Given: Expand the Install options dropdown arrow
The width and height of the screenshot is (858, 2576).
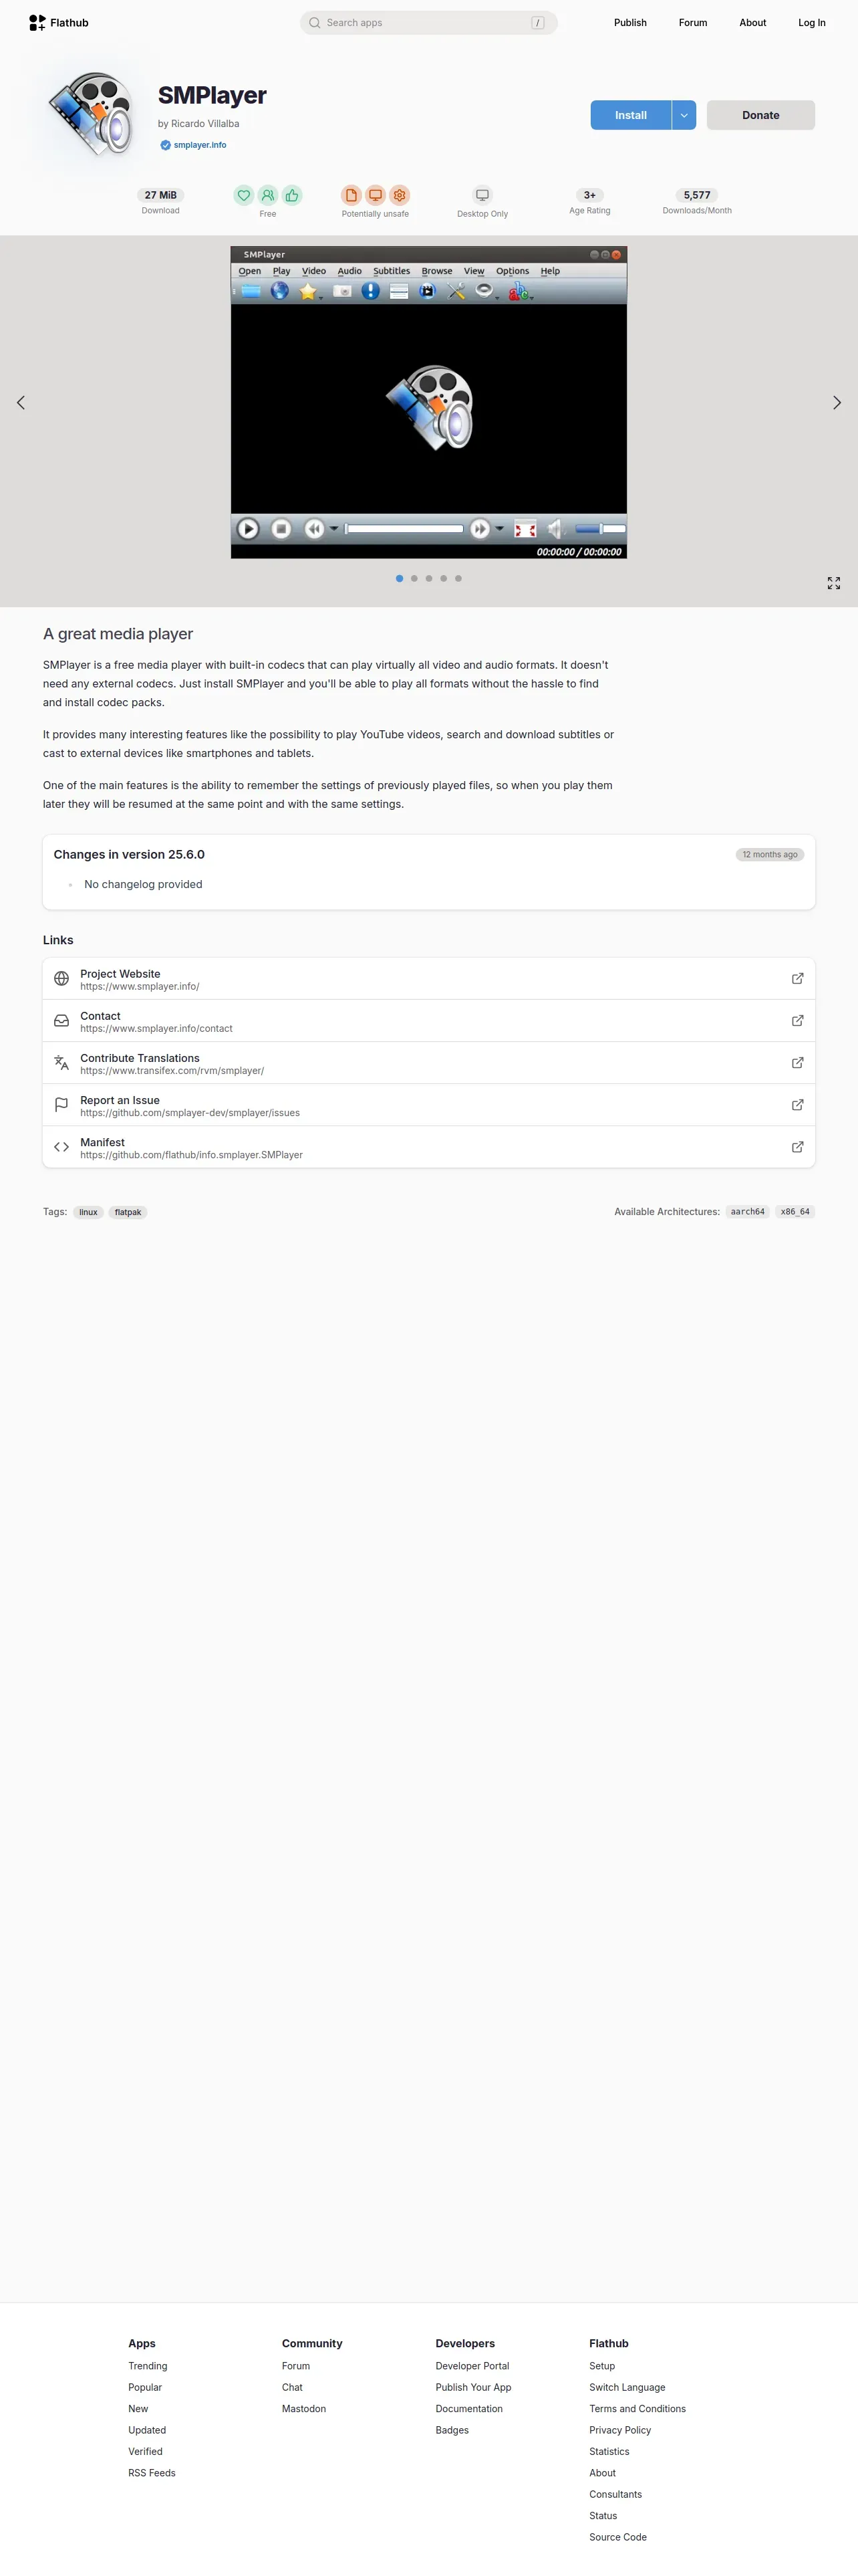Looking at the screenshot, I should [684, 115].
